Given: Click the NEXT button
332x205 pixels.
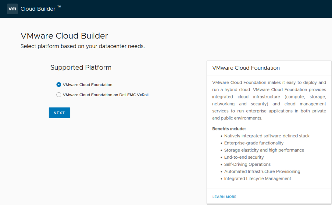Looking at the screenshot, I should click(59, 113).
